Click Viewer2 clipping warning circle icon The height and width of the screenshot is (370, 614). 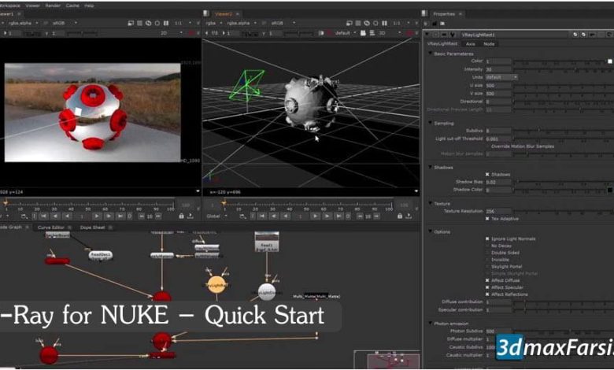(375, 23)
